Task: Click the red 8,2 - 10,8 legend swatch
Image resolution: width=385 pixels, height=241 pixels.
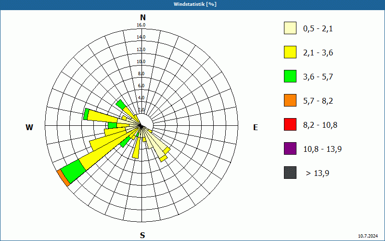Action: [x=290, y=124]
